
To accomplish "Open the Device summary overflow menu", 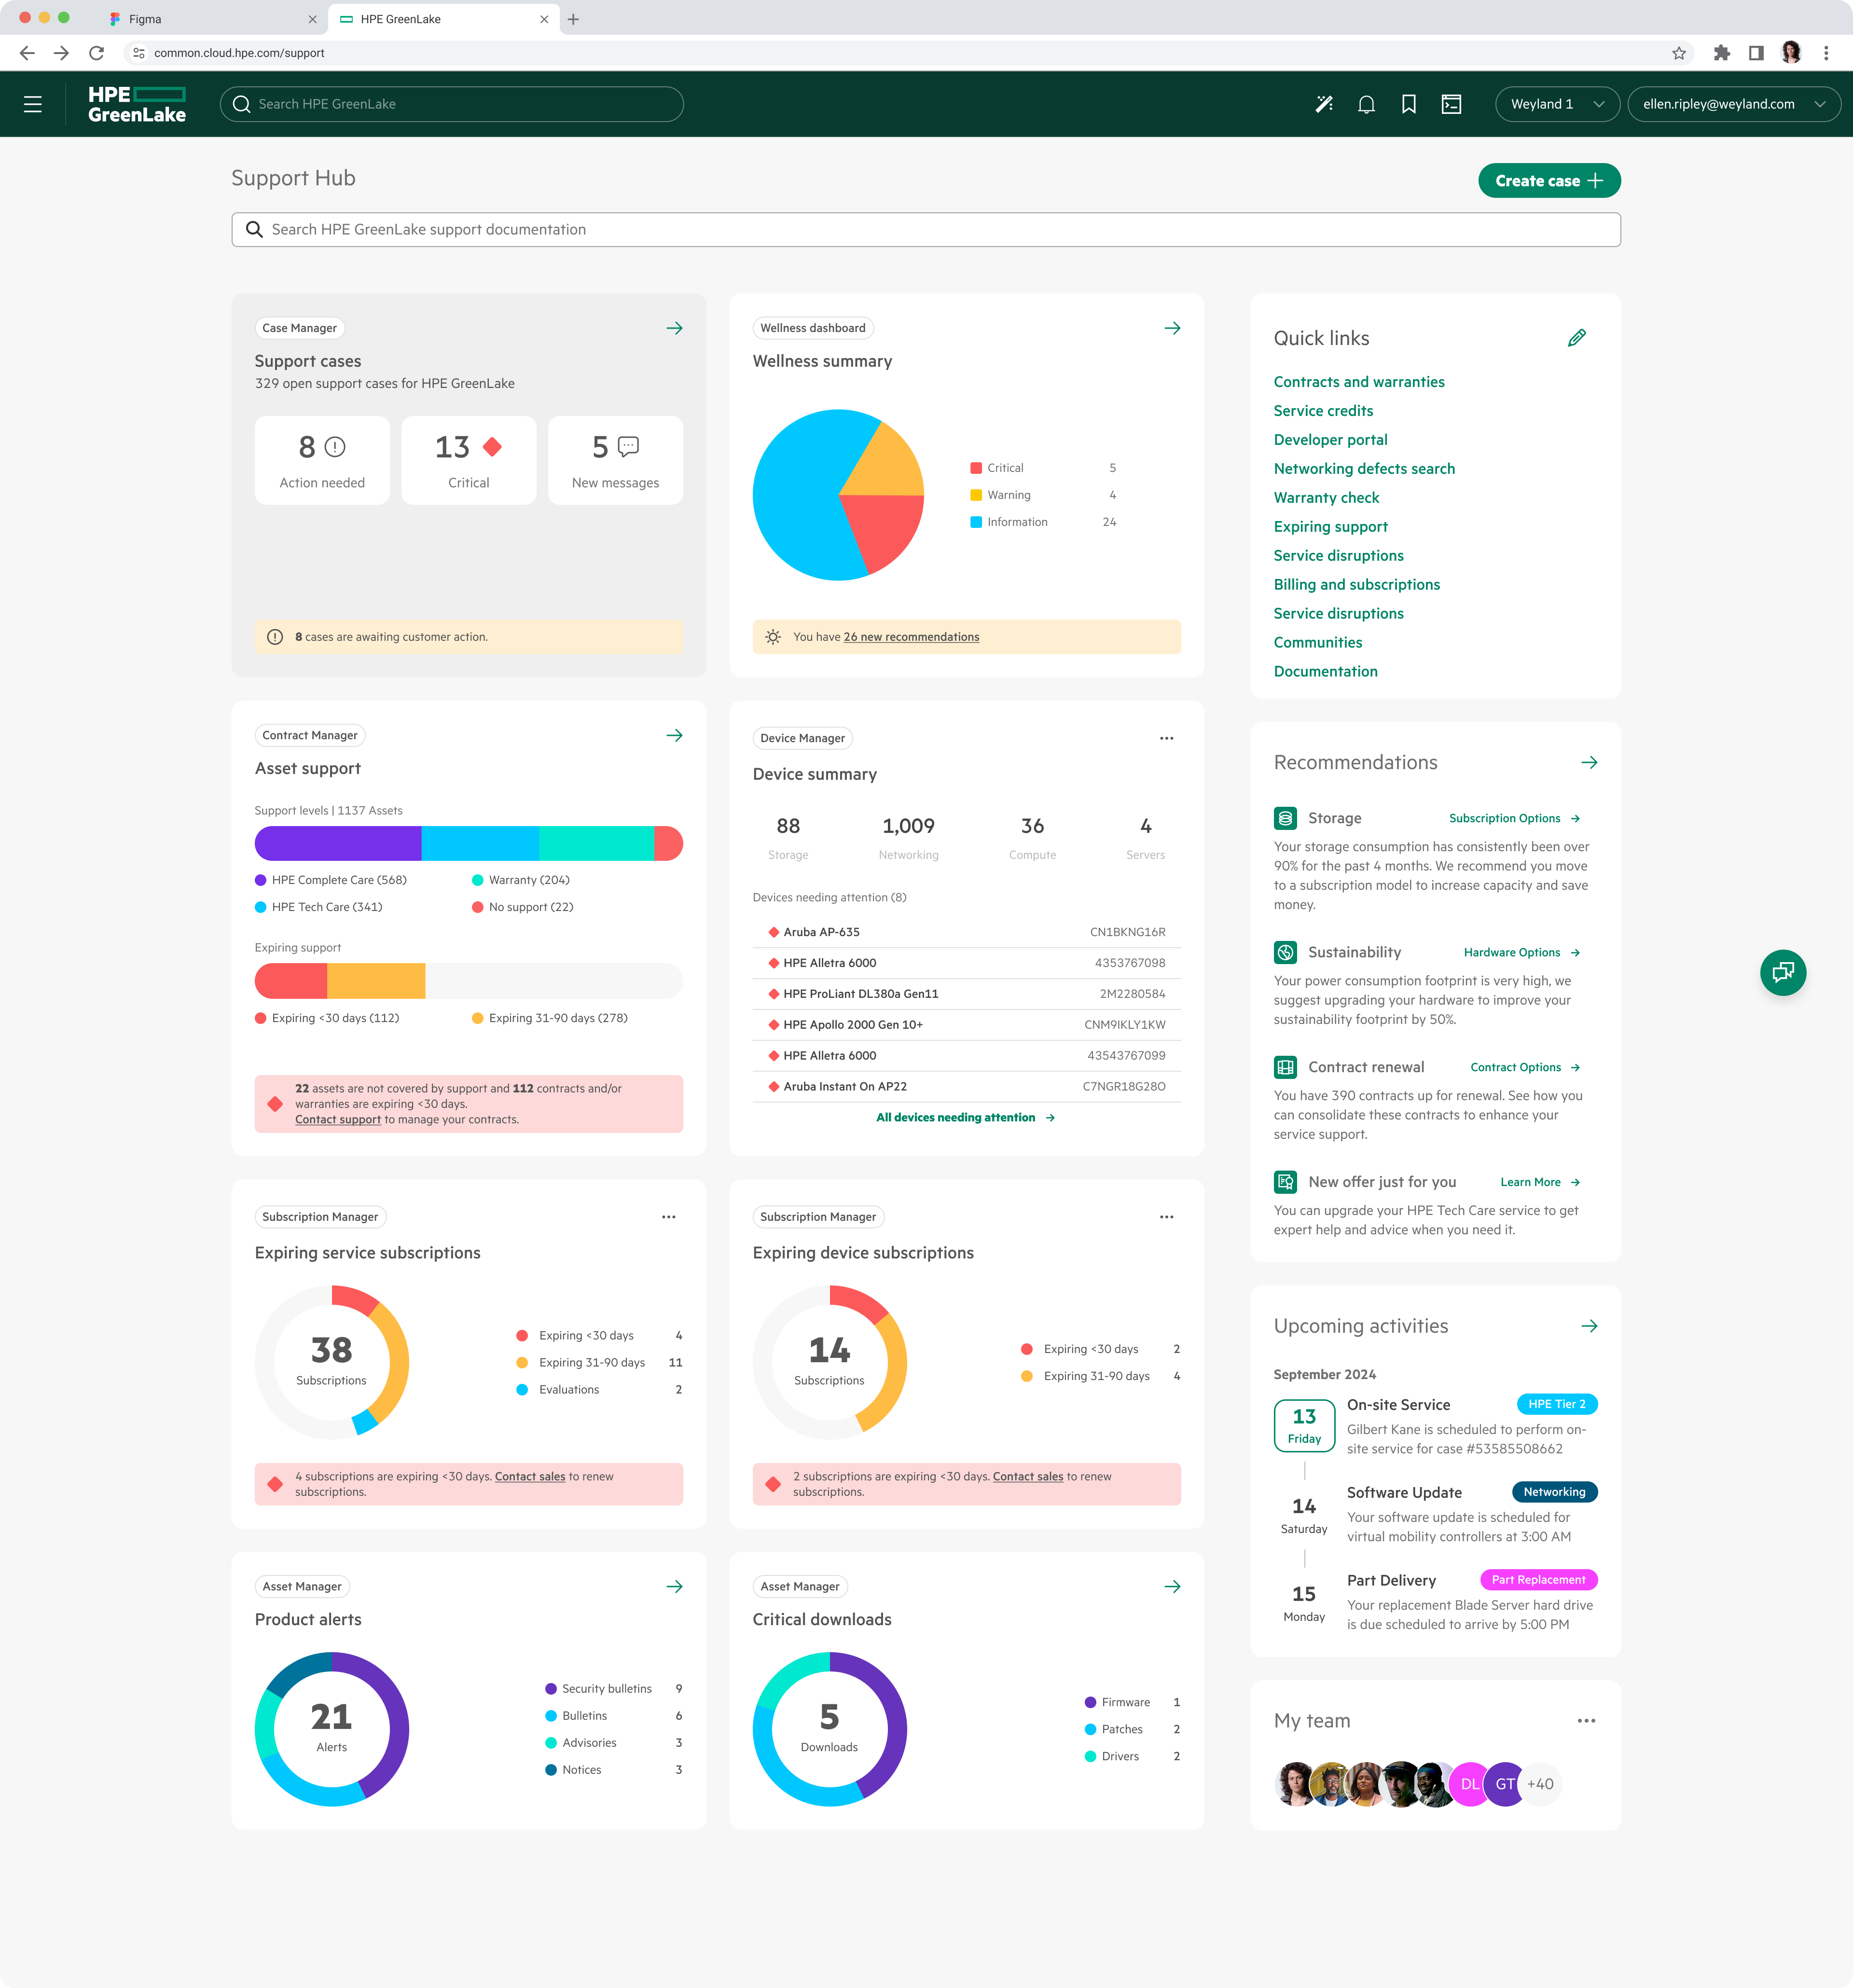I will tap(1166, 738).
